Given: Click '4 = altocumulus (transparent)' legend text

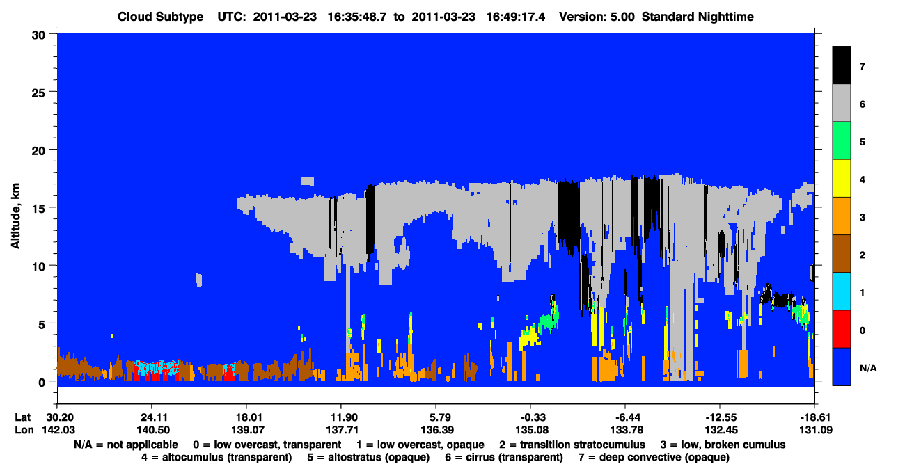Looking at the screenshot, I should (x=217, y=457).
